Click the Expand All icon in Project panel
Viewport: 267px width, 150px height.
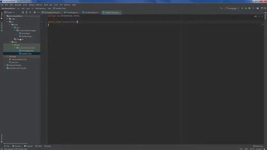point(27,12)
